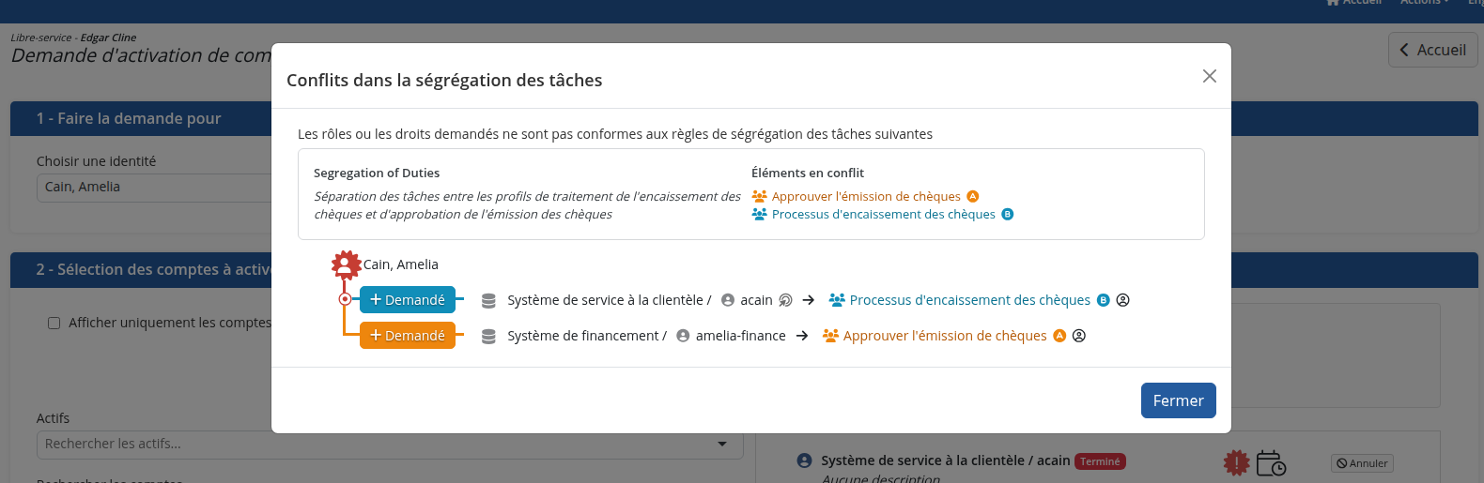Click the orange group icon in amelia-finance tree row
Screen dimensions: 1484x483
pyautogui.click(x=830, y=336)
